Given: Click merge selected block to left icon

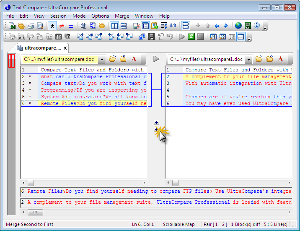Looking at the screenshot, I should [x=111, y=37].
